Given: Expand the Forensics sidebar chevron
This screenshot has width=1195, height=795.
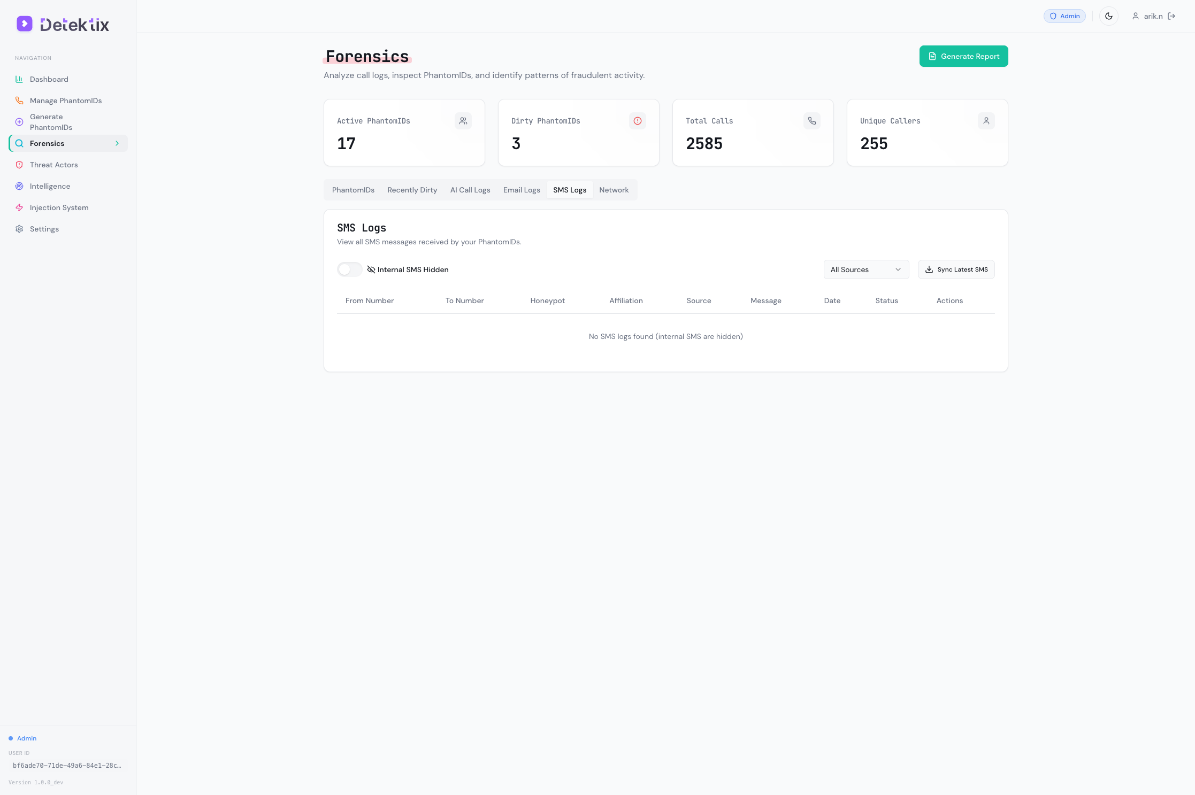Looking at the screenshot, I should tap(117, 143).
